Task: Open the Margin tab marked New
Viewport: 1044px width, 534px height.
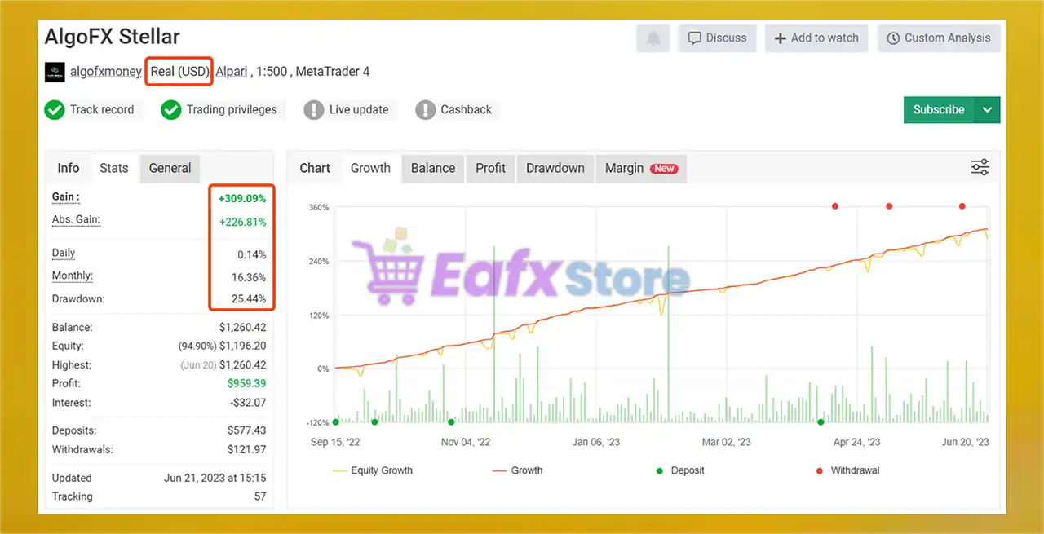Action: [x=641, y=168]
